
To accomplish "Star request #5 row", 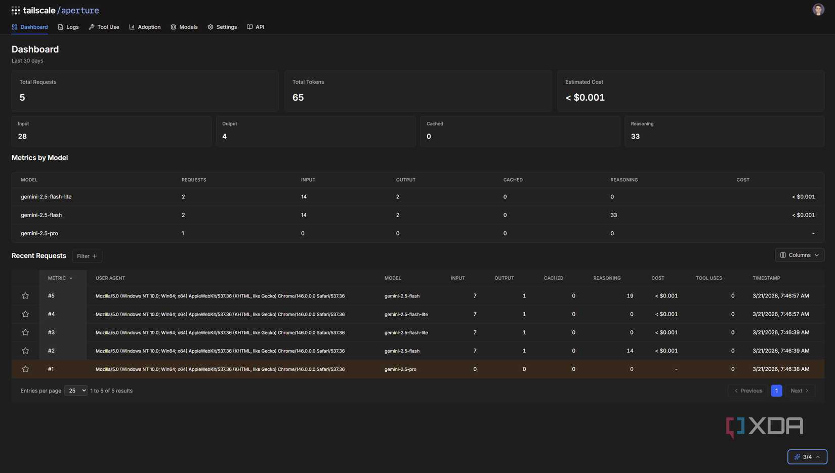I will (25, 296).
